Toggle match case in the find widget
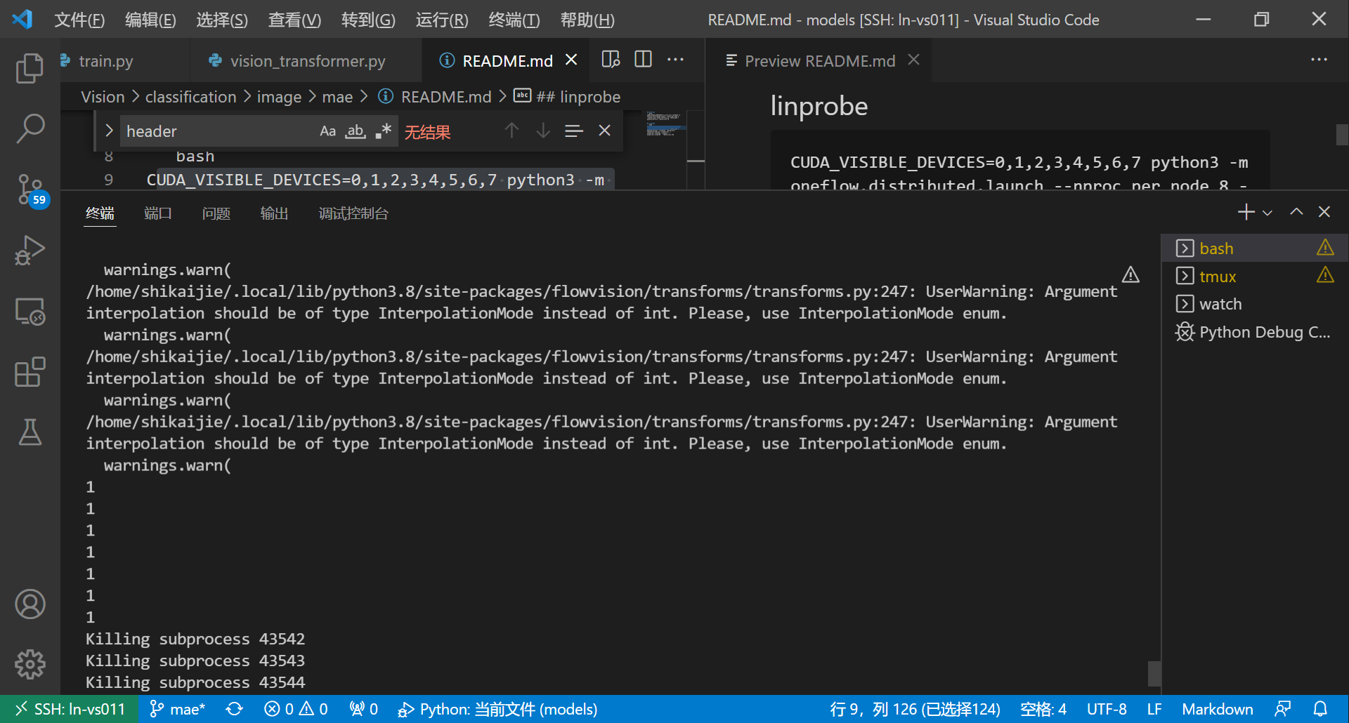This screenshot has width=1349, height=723. [327, 131]
